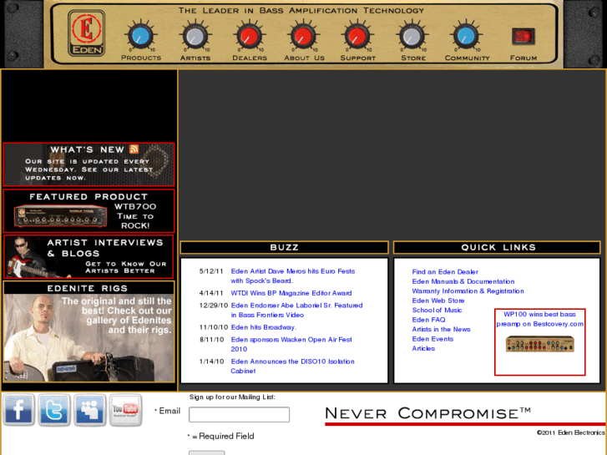Open Support via red knob
Screen dimensions: 607x455
tap(357, 36)
